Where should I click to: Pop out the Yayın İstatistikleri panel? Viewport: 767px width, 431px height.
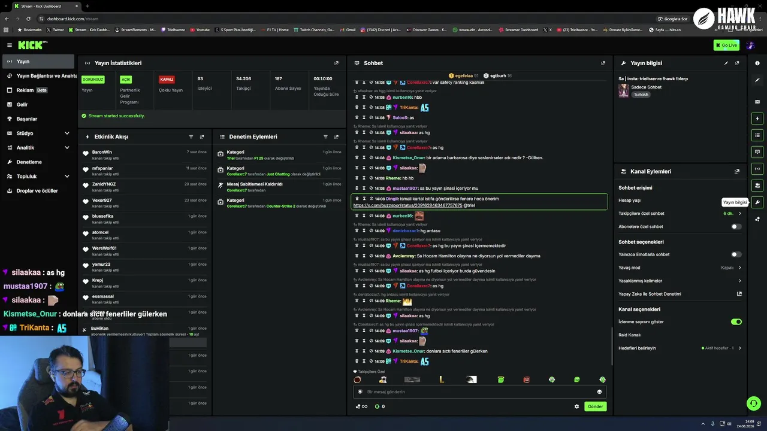(x=336, y=63)
